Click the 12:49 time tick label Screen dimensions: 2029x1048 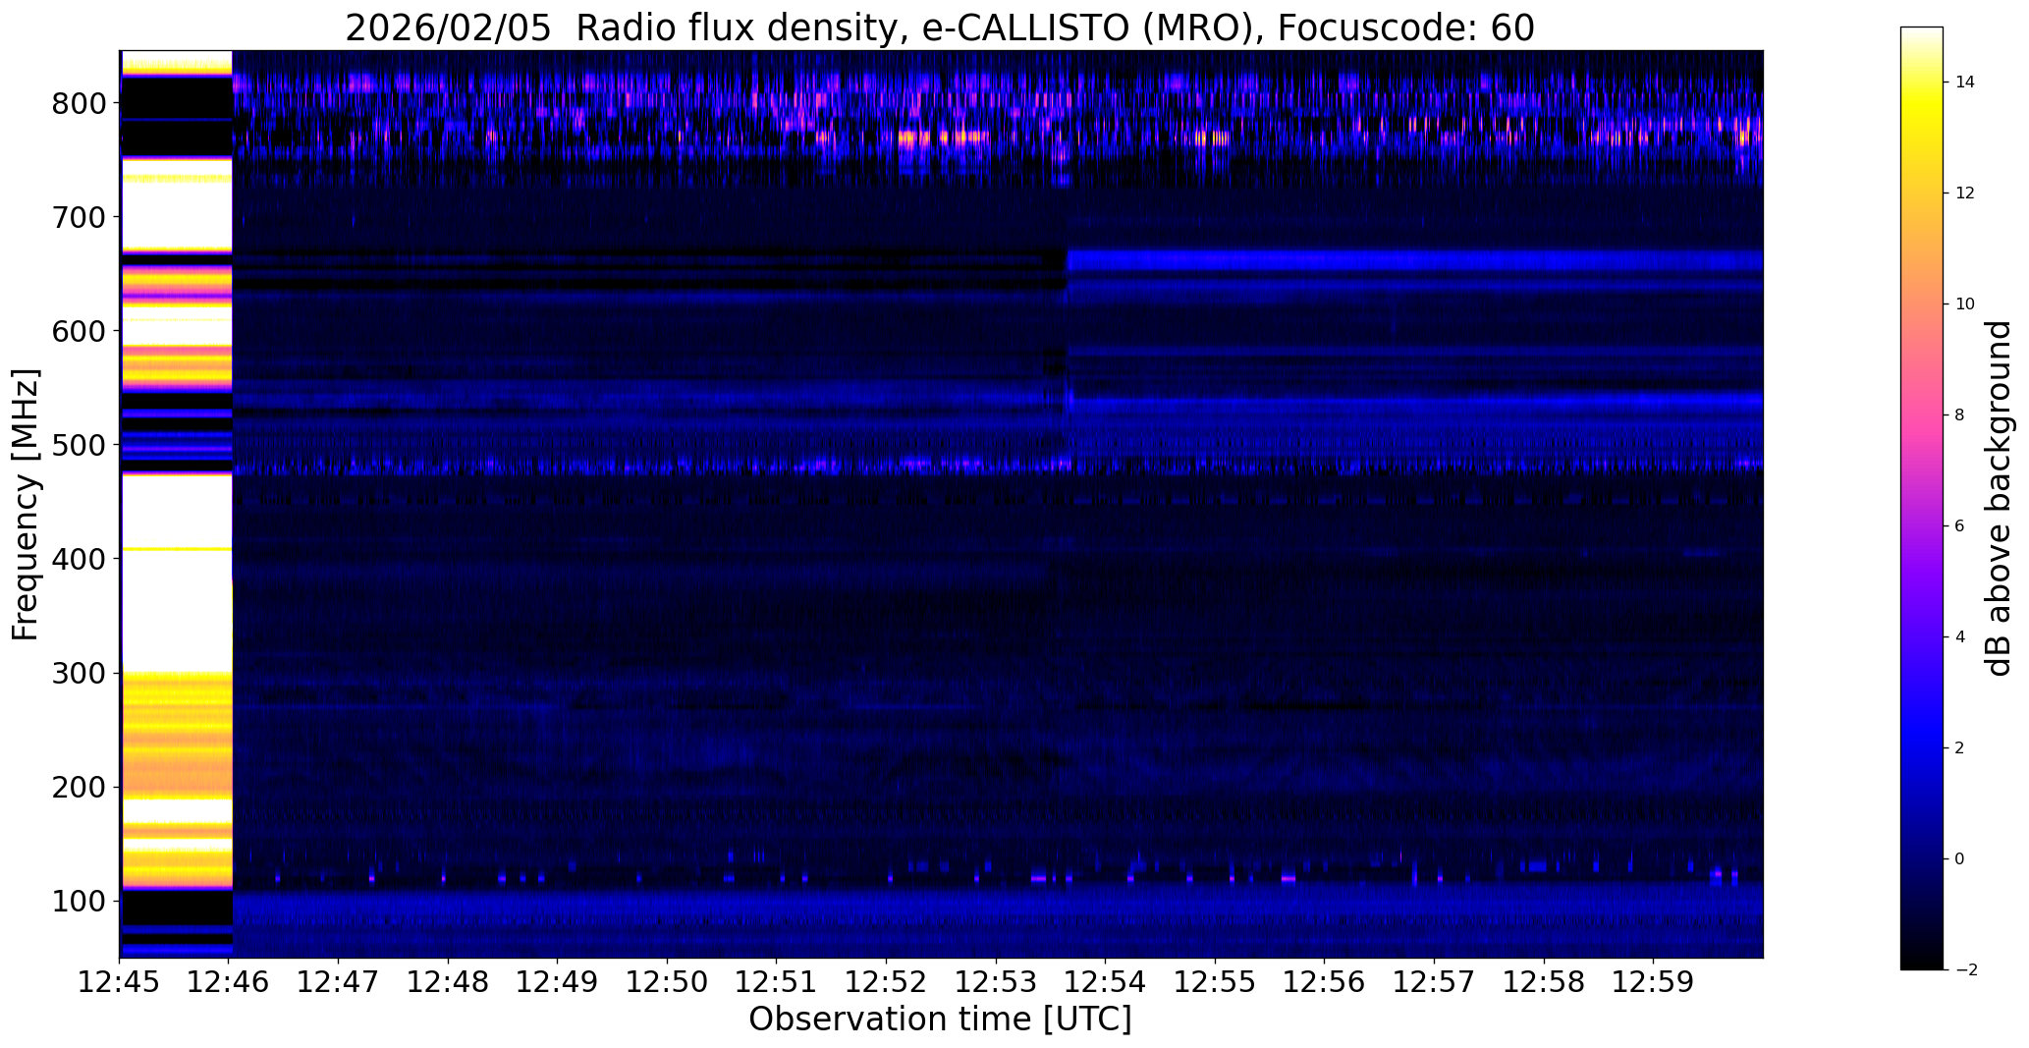[558, 982]
